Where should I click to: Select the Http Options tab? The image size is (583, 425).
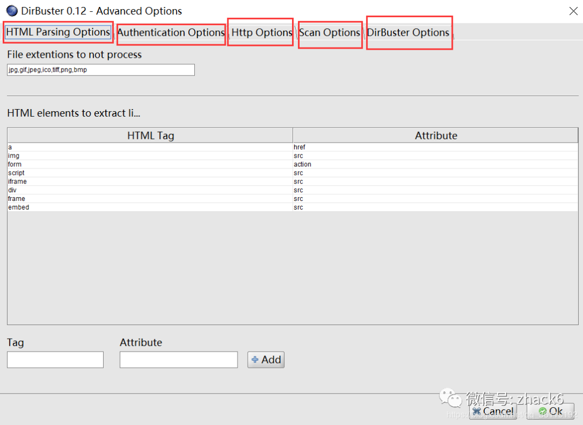[x=261, y=33]
